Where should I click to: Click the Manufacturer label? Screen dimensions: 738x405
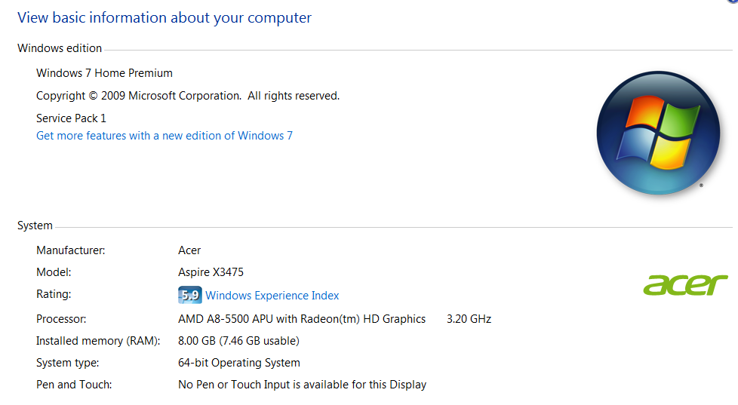[x=70, y=250]
